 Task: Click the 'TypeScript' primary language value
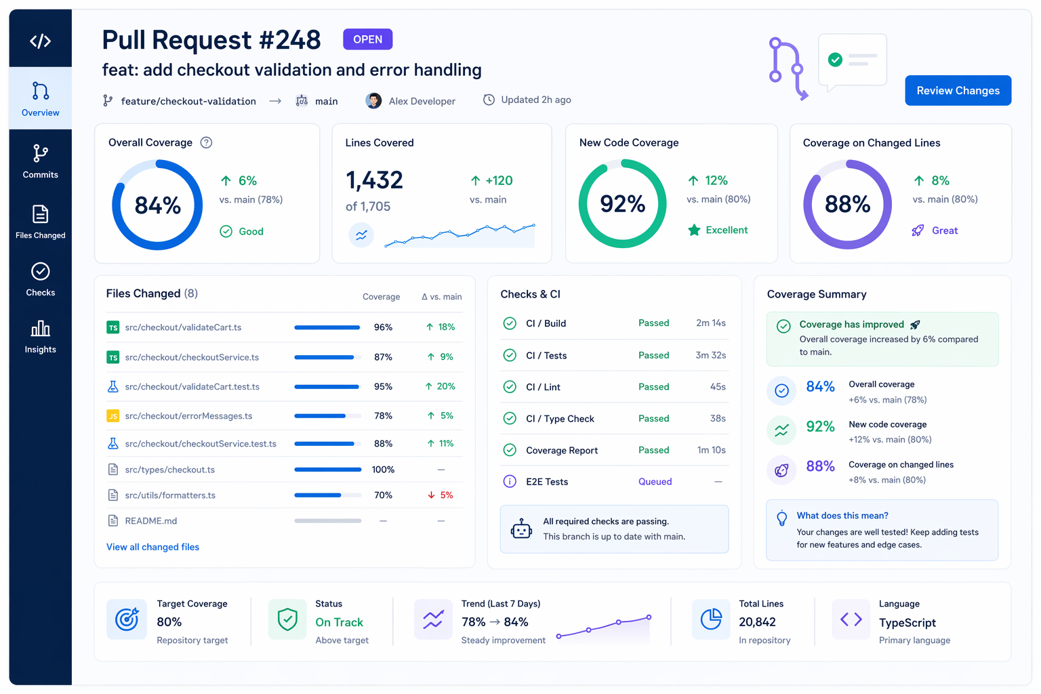coord(907,623)
